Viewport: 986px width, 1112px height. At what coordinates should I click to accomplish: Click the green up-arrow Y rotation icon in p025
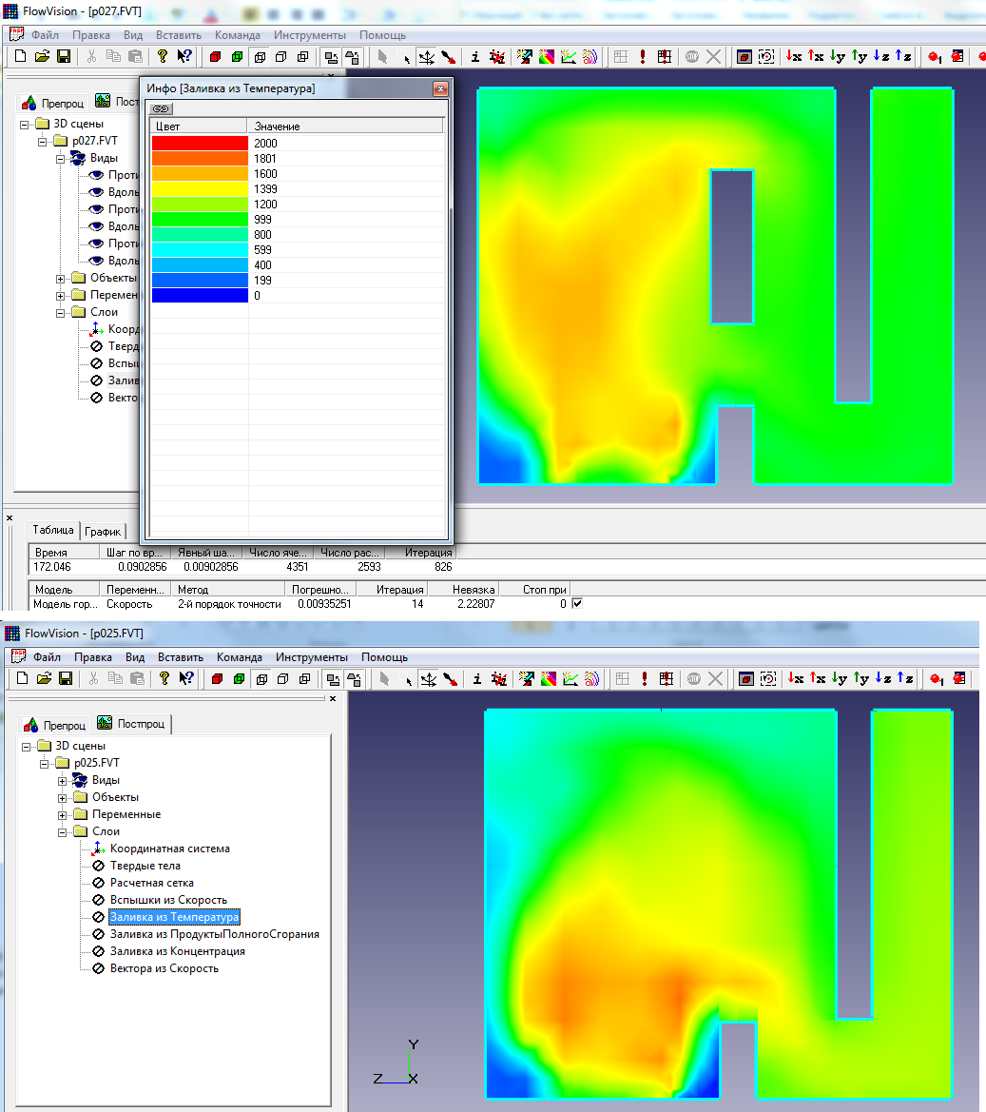pyautogui.click(x=860, y=678)
